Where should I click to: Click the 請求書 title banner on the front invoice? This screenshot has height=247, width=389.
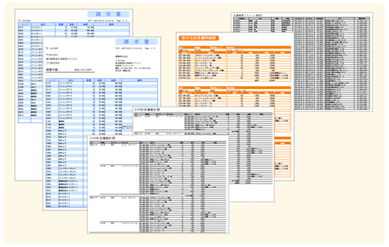pyautogui.click(x=136, y=41)
